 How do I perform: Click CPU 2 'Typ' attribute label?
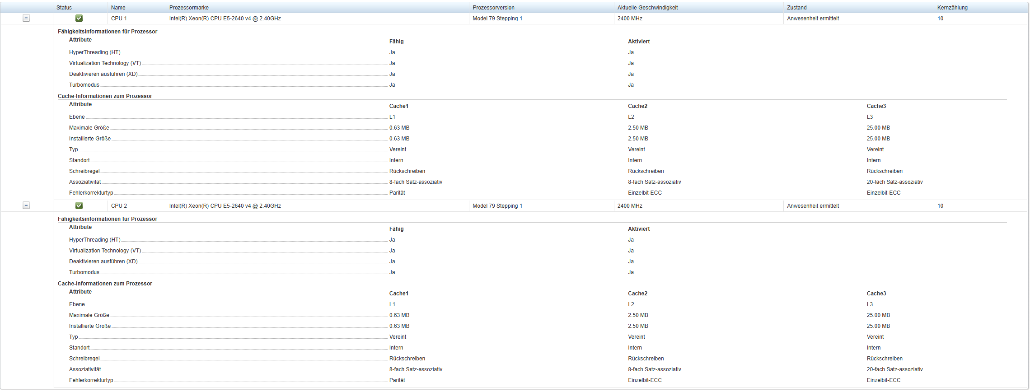tap(74, 337)
